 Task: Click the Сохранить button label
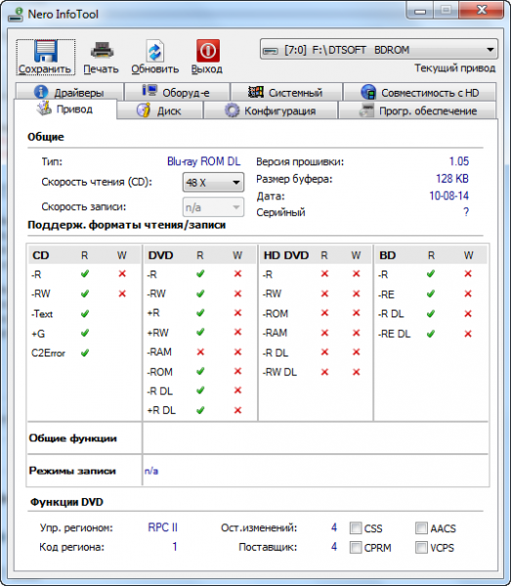[x=45, y=69]
